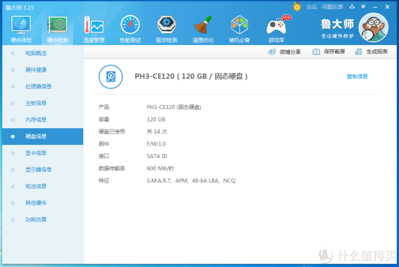Open 游戏库 gamepad icon
The image size is (399, 267).
tap(277, 29)
